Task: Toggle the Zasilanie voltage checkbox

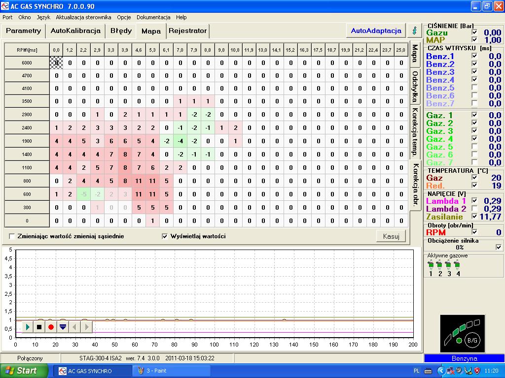Action: point(474,216)
